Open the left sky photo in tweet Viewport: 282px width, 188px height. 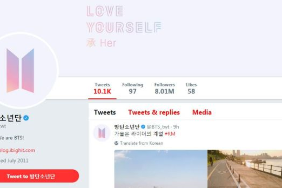tap(161, 169)
